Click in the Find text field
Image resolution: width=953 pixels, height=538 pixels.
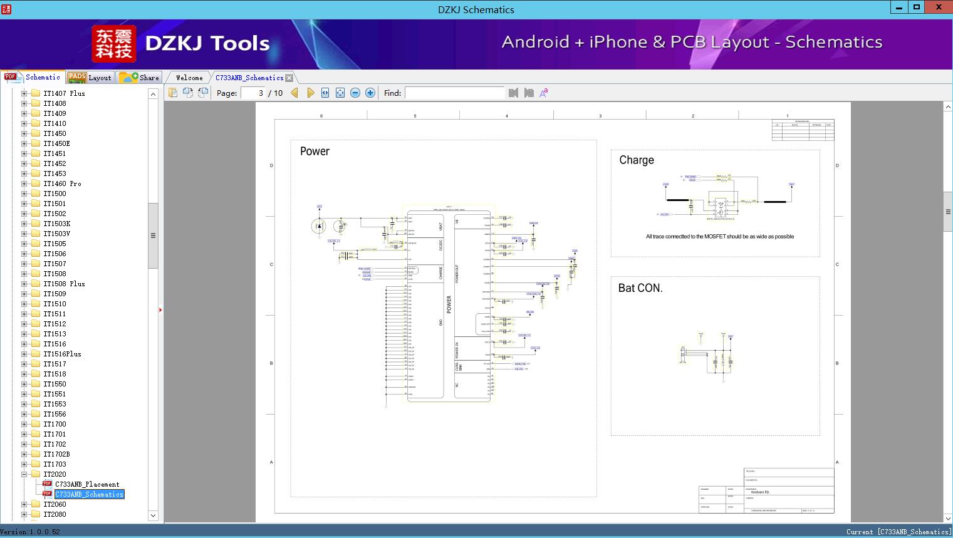tap(454, 93)
